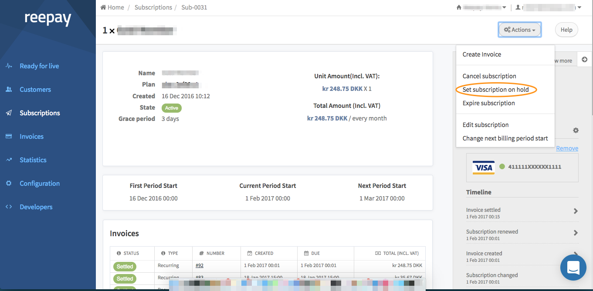Click the Timeline heading

point(479,192)
